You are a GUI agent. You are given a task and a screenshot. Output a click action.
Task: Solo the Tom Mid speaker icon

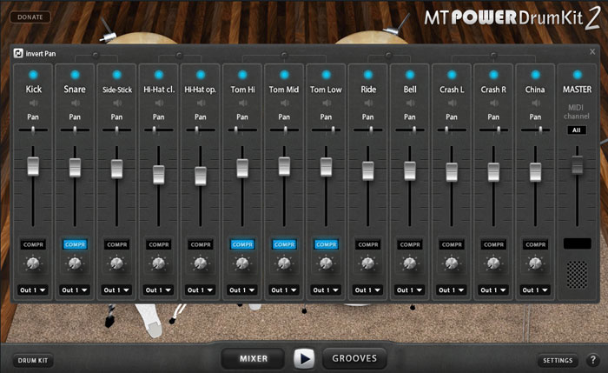[285, 103]
